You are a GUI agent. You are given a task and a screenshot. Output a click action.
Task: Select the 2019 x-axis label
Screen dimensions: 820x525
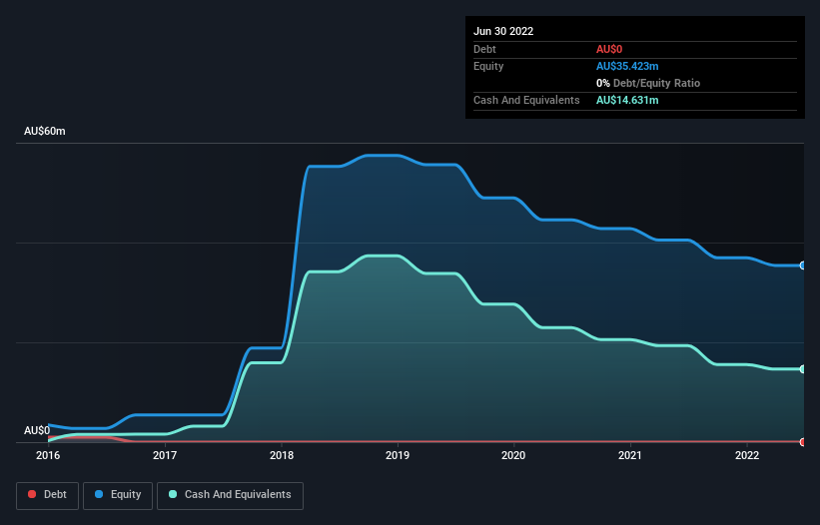398,455
